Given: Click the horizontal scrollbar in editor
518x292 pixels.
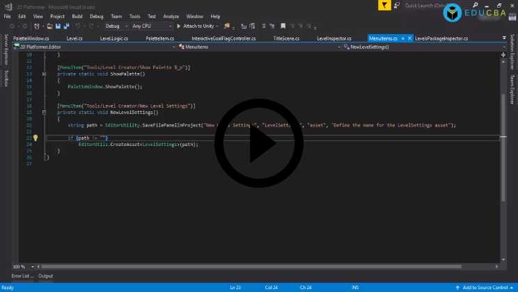Looking at the screenshot, I should (265, 266).
